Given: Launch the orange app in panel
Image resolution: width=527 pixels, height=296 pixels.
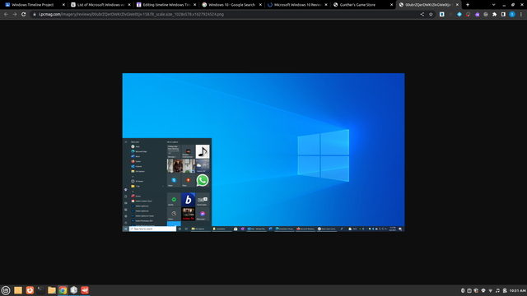Looking at the screenshot, I should (x=30, y=290).
